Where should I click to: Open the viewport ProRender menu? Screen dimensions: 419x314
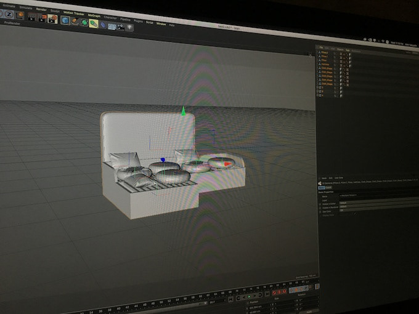point(12,23)
